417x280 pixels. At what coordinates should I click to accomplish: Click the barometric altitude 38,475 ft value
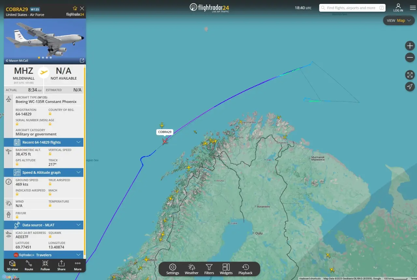(x=23, y=154)
